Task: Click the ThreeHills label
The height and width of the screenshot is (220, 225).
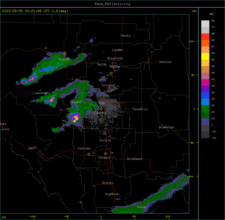Action: point(140,109)
